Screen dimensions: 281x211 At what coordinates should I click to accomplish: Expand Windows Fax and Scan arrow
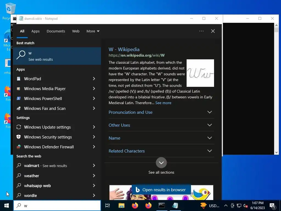[94, 108]
